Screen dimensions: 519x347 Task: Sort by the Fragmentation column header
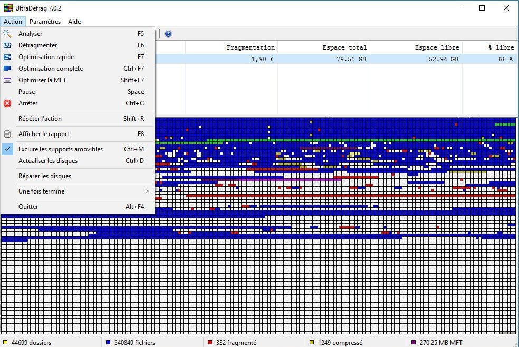tap(251, 47)
